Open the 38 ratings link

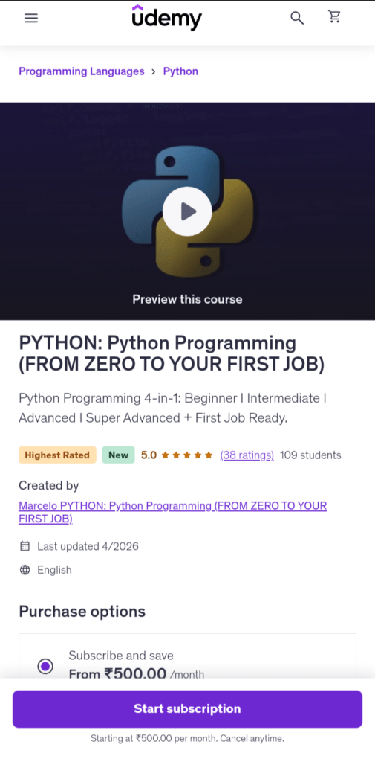pyautogui.click(x=247, y=455)
